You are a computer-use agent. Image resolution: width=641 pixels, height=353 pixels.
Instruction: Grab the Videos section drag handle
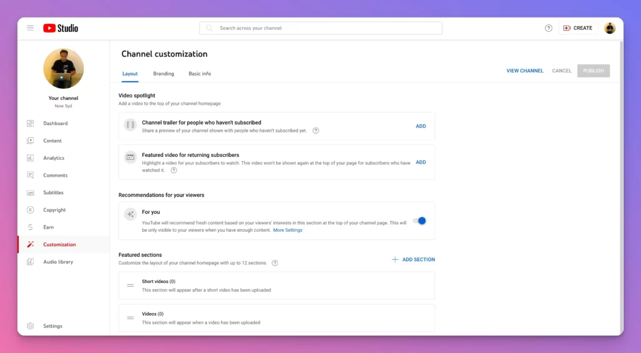[130, 318]
